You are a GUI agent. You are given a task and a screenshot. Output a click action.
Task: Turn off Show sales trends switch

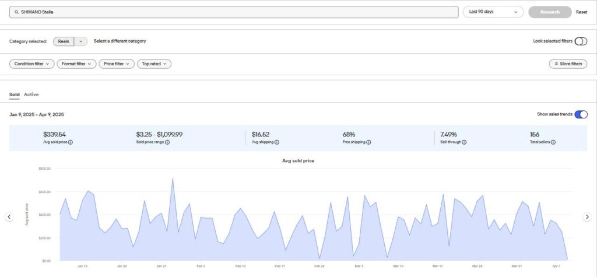(x=581, y=114)
